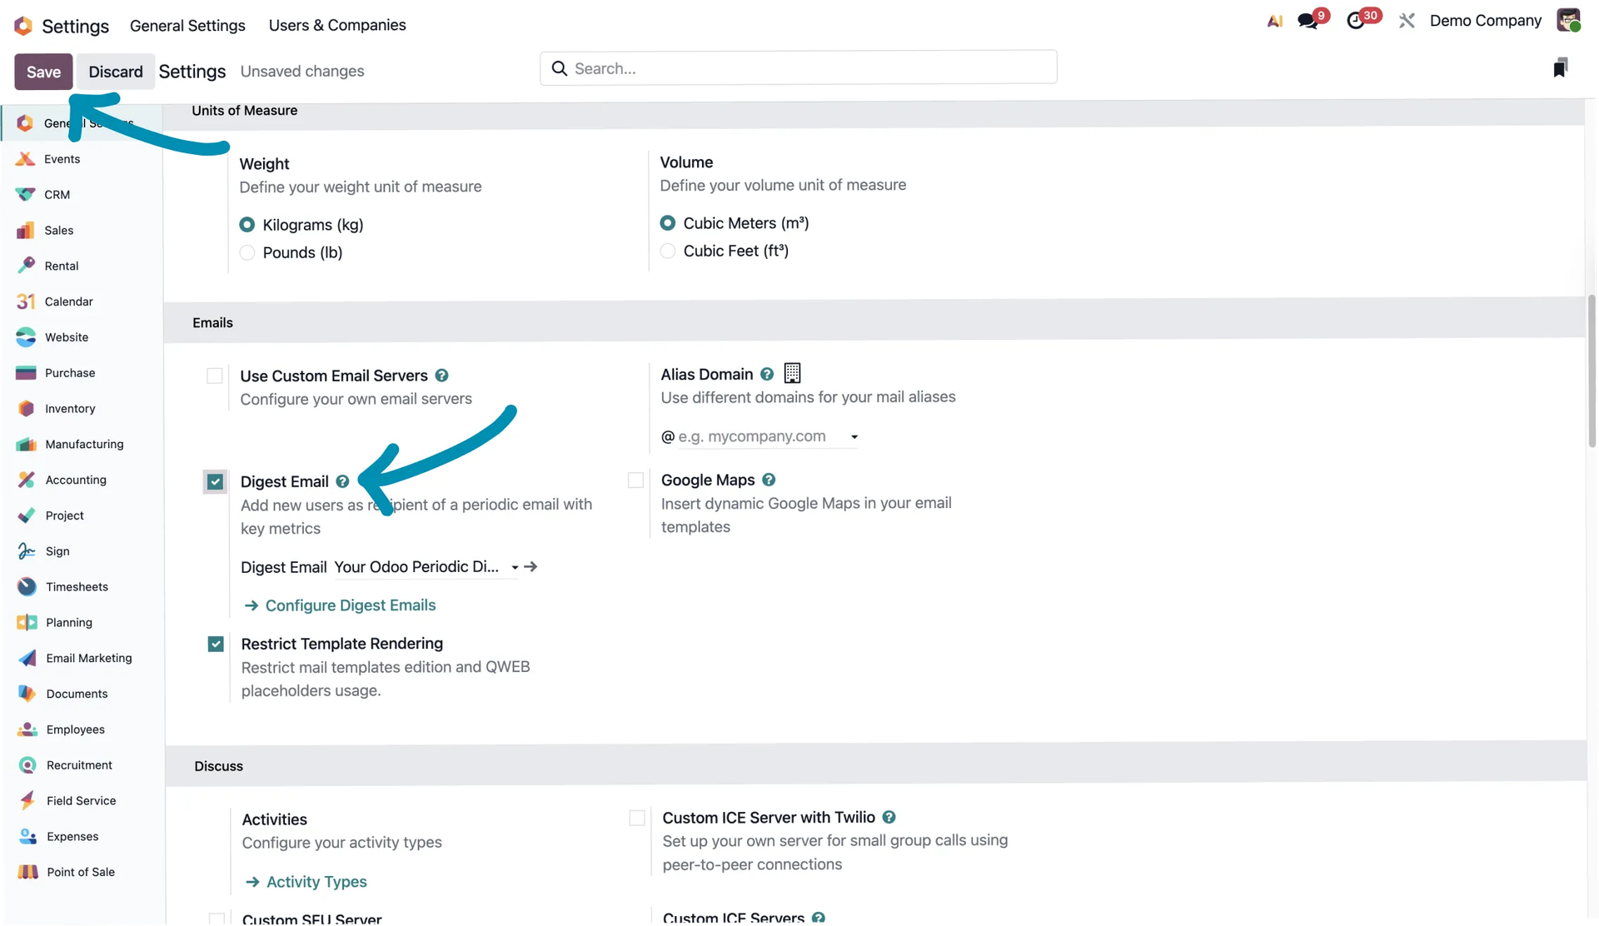Viewport: 1599px width, 926px height.
Task: Click the settings Search field
Action: [x=799, y=68]
